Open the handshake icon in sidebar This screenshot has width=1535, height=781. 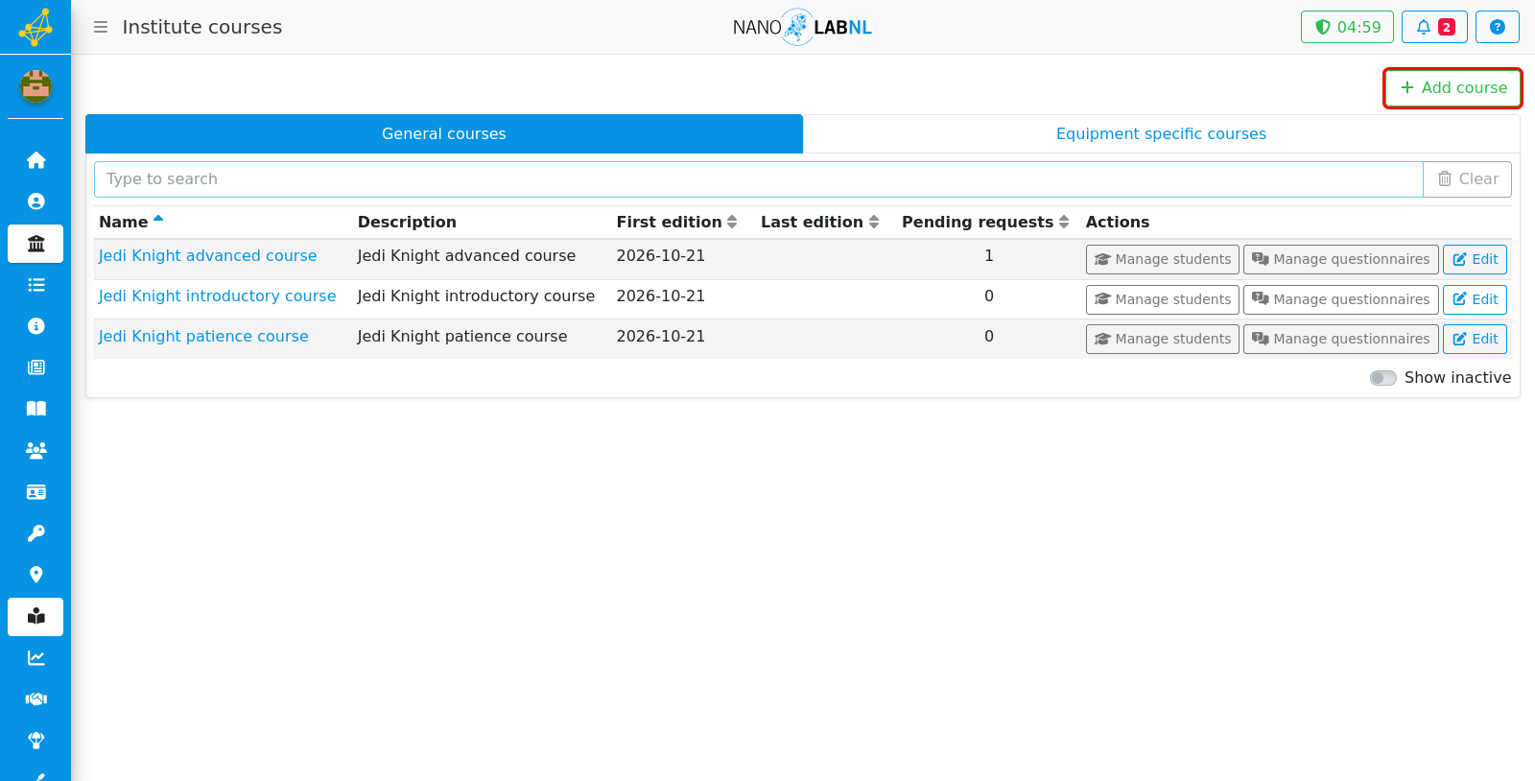click(35, 699)
